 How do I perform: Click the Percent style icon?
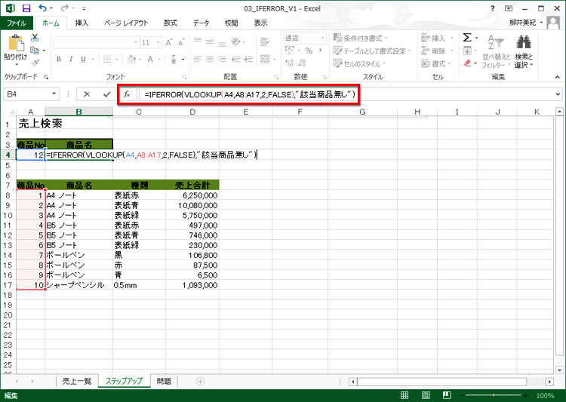tap(309, 51)
